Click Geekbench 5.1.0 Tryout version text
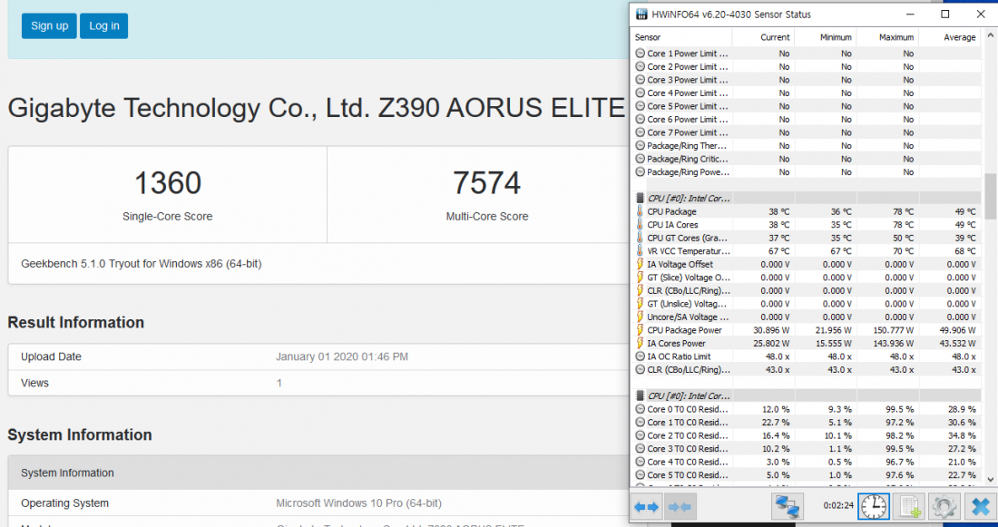This screenshot has height=527, width=998. (142, 263)
